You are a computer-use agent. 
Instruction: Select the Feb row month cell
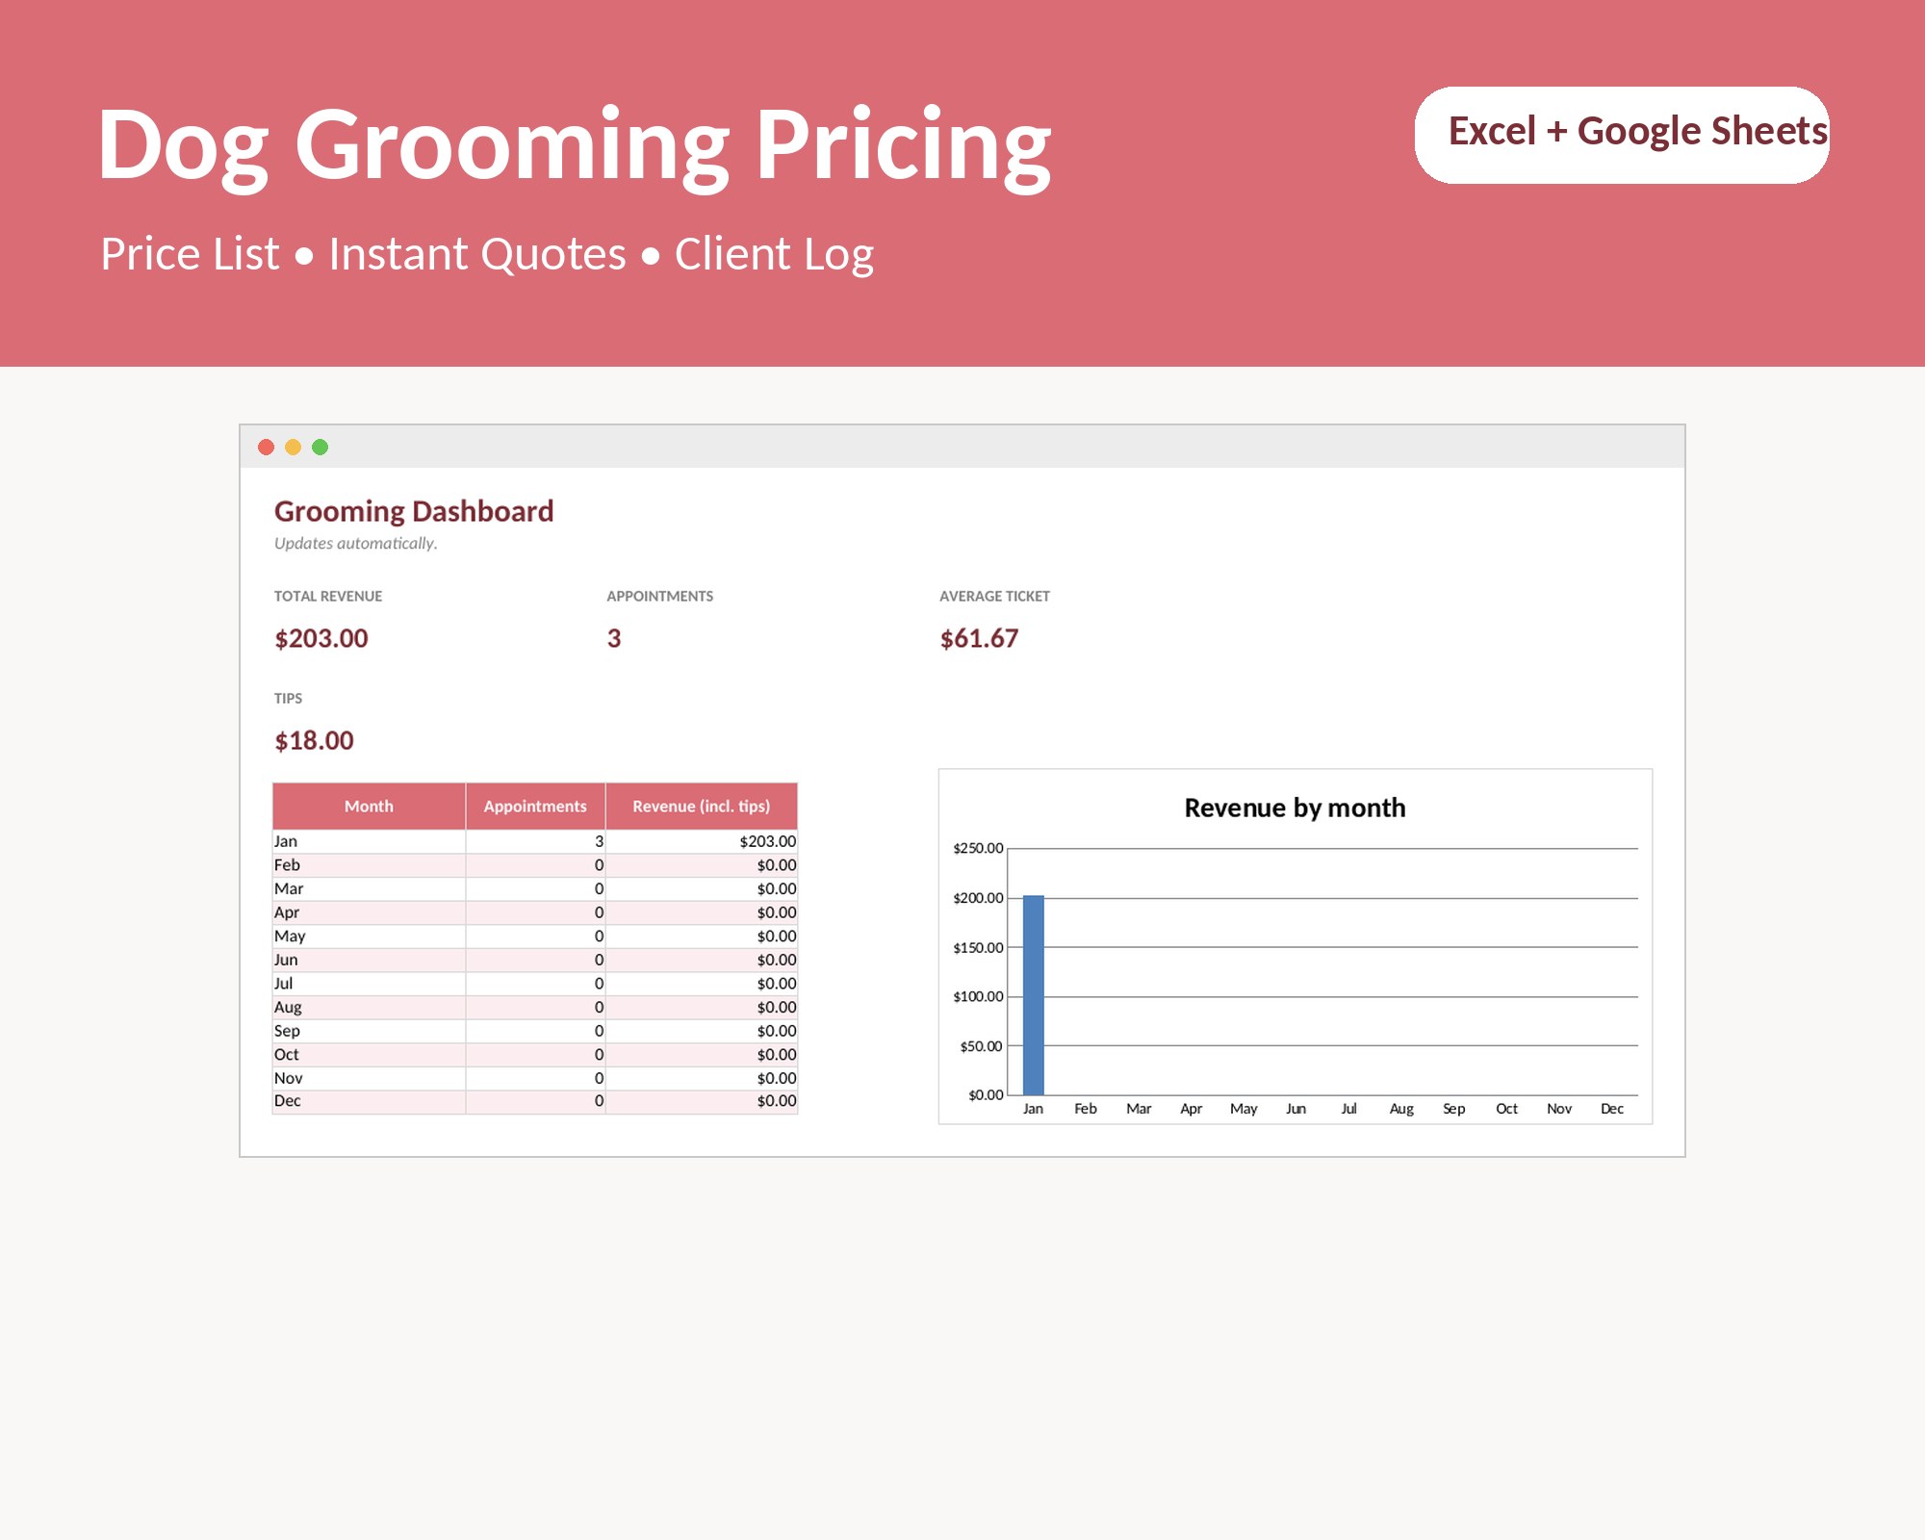tap(370, 865)
